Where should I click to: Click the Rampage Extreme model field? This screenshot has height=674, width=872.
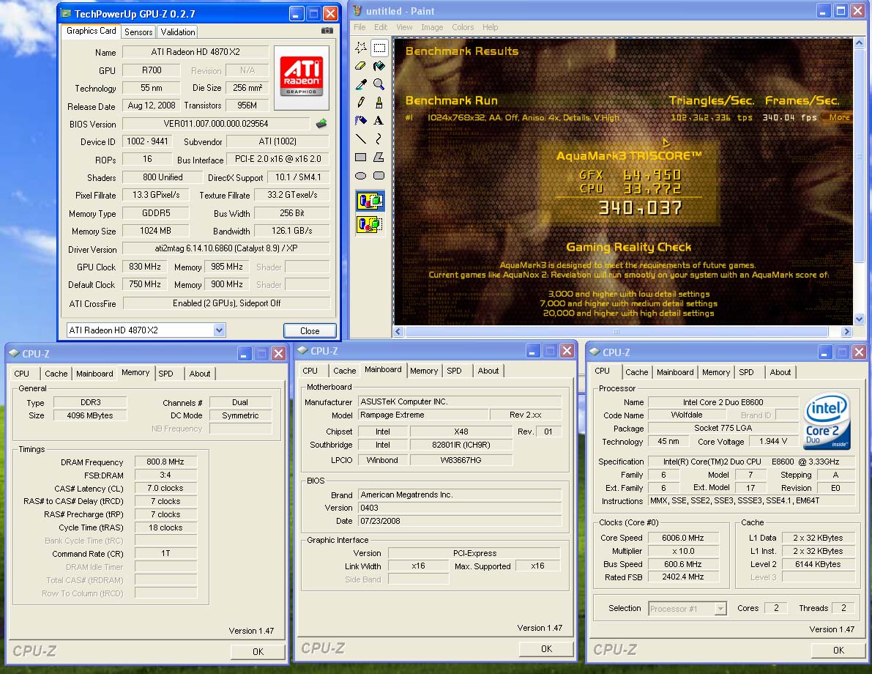click(x=424, y=415)
